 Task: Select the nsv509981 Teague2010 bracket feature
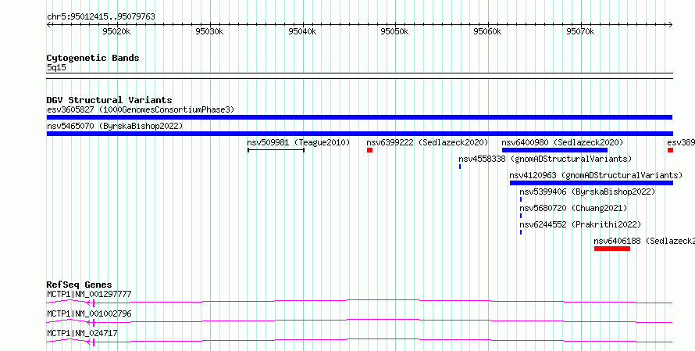tap(276, 150)
